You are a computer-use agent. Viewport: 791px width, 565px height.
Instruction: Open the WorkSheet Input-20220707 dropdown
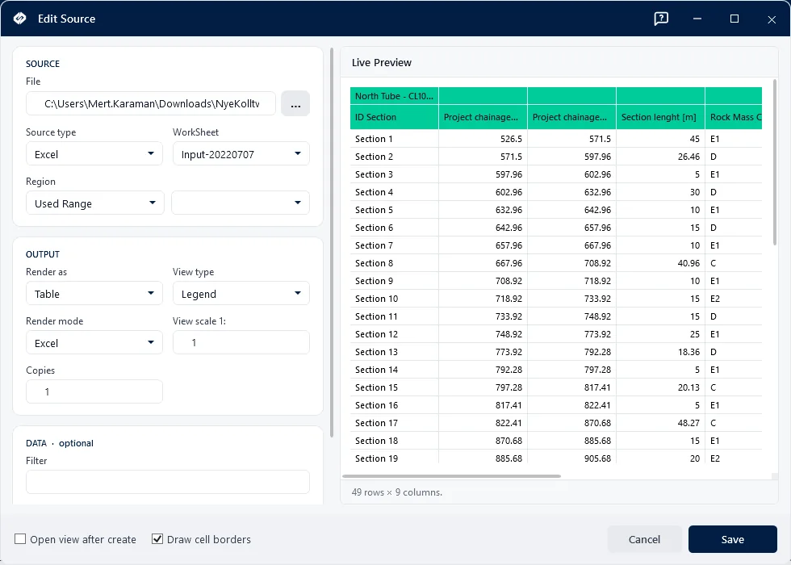(x=241, y=154)
